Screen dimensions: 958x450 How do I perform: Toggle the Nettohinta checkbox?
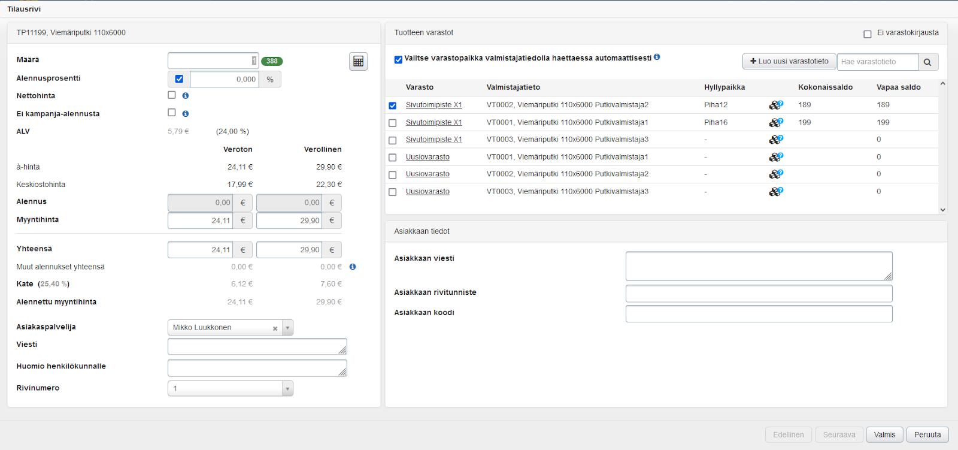click(172, 95)
